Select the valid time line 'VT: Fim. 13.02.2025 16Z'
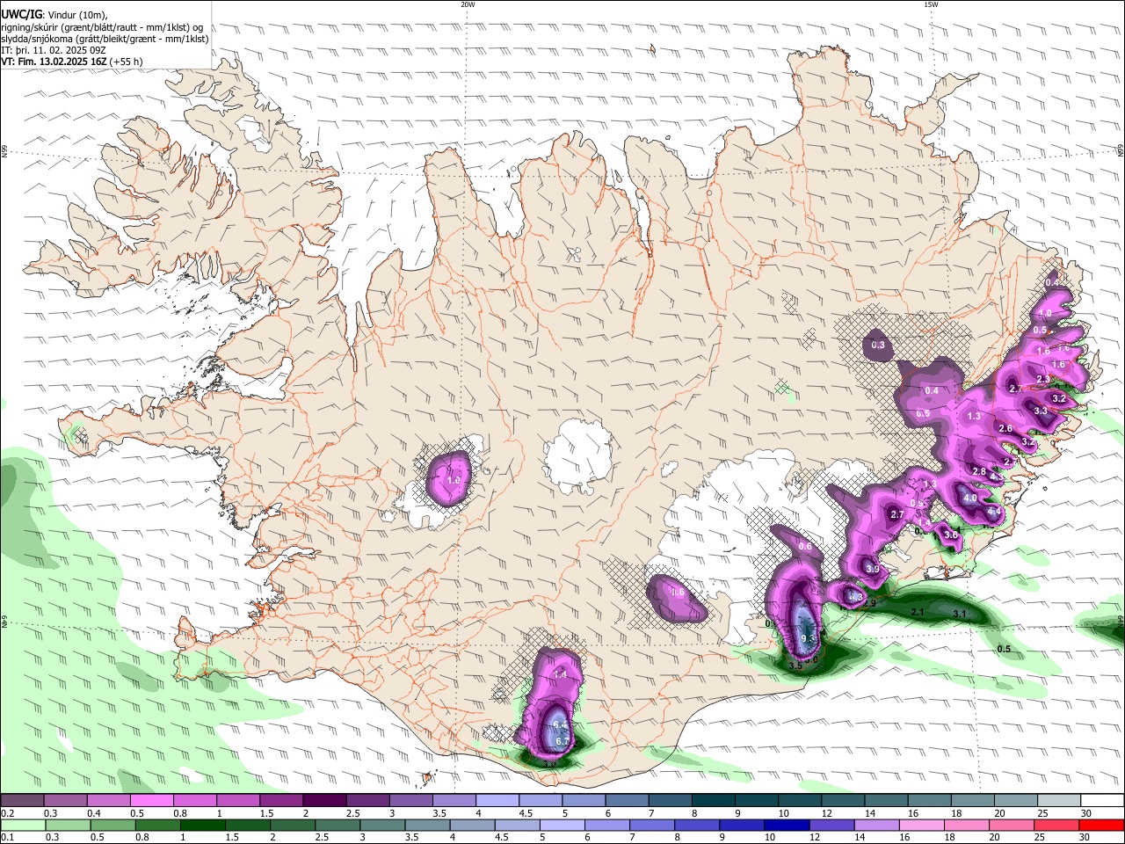Viewport: 1125px width, 844px height. [x=54, y=62]
